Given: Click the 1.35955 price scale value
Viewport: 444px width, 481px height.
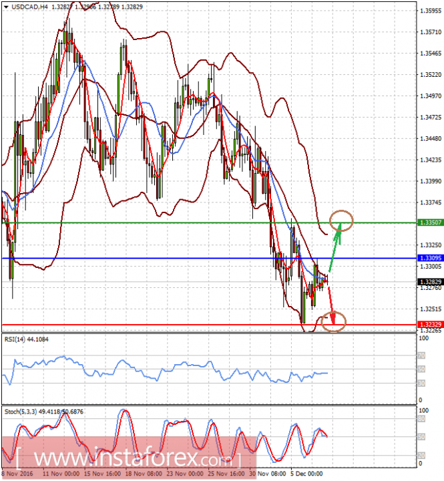Looking at the screenshot, I should pyautogui.click(x=431, y=11).
